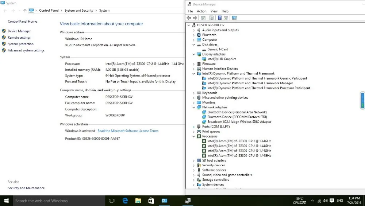Viewport: 365px width, 206px height.
Task: Select Security devices key icon
Action: click(x=199, y=165)
